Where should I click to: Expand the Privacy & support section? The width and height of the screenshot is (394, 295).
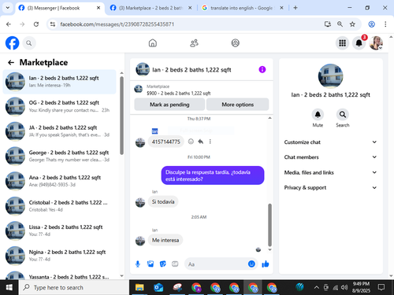pyautogui.click(x=330, y=187)
